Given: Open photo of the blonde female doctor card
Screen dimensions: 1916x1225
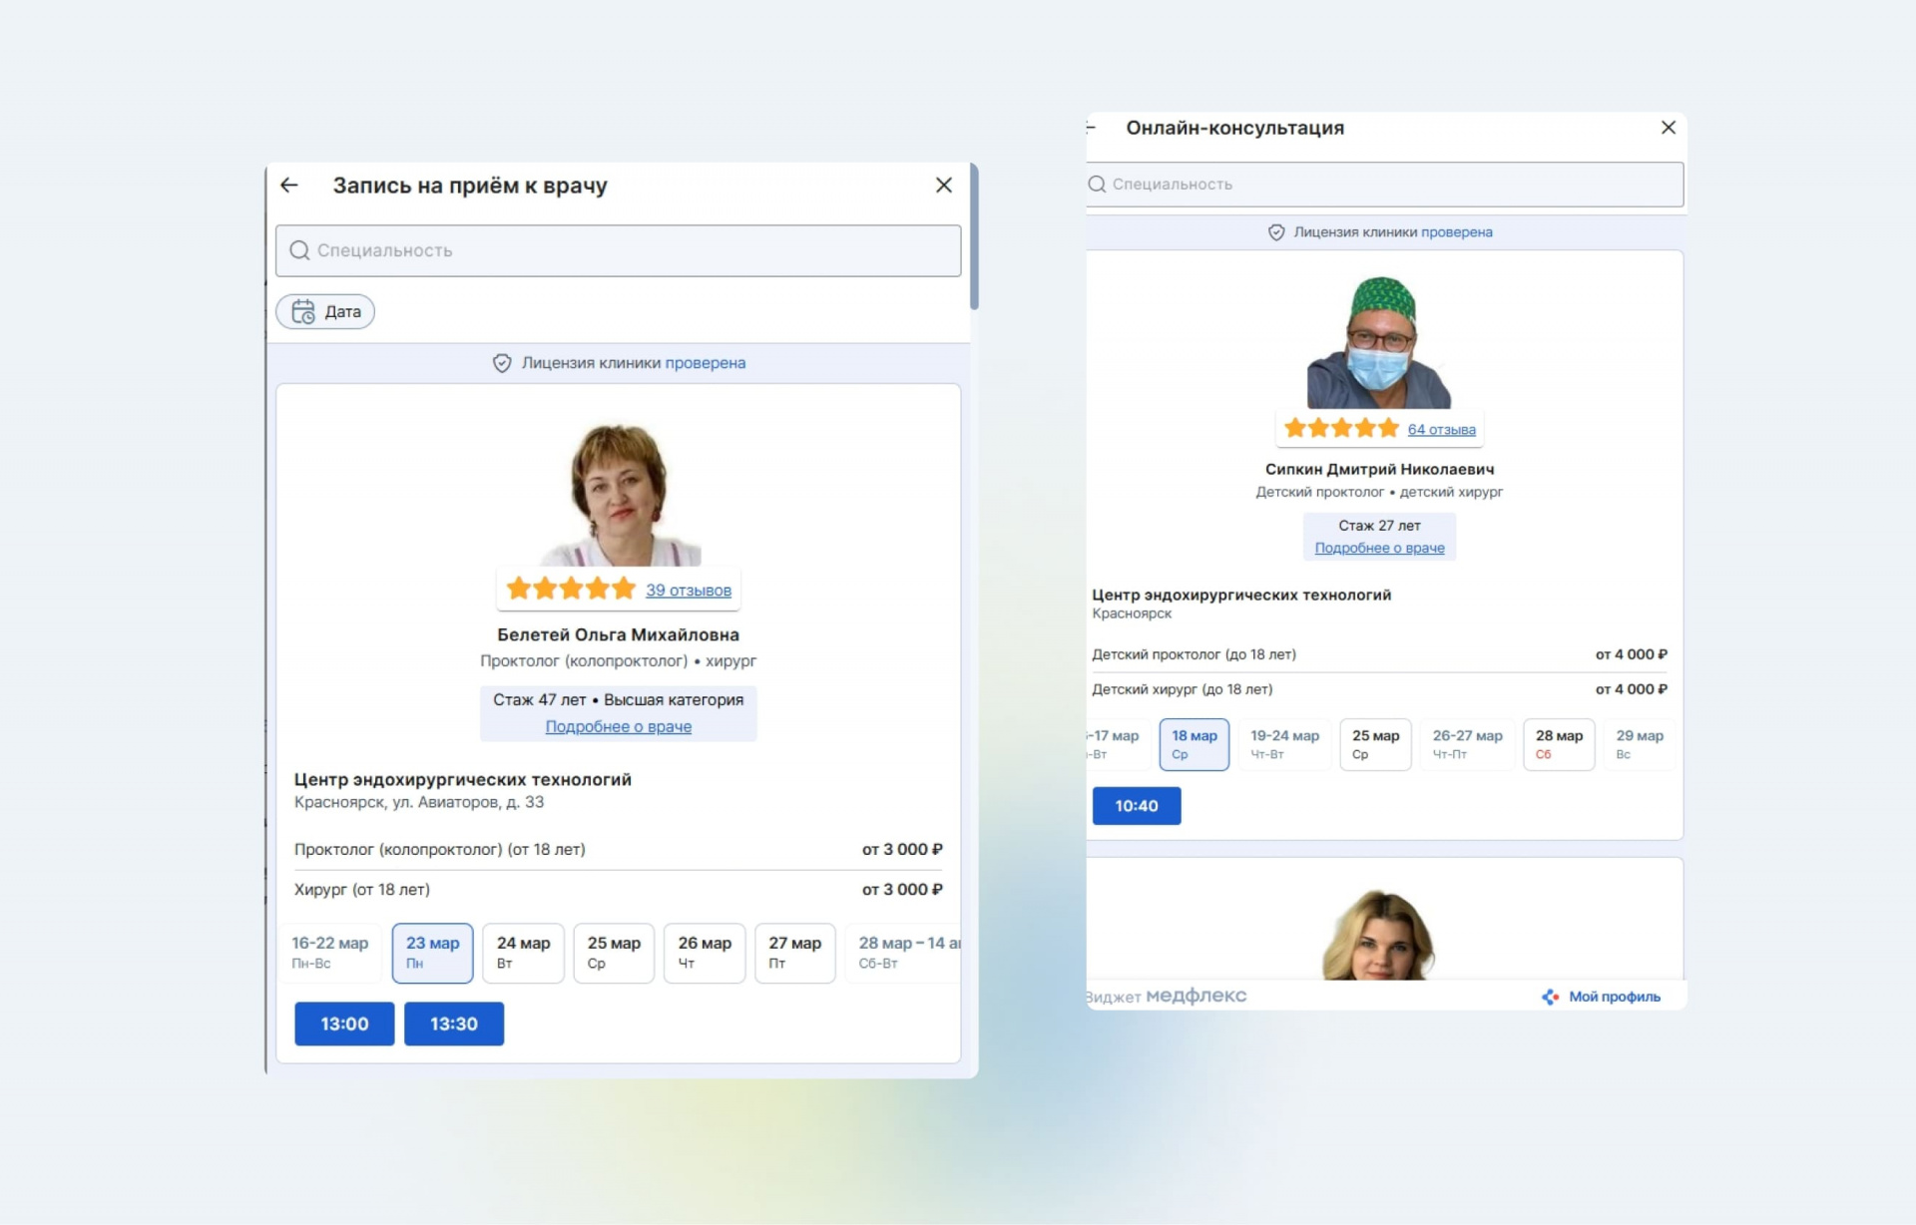Looking at the screenshot, I should 1379,935.
